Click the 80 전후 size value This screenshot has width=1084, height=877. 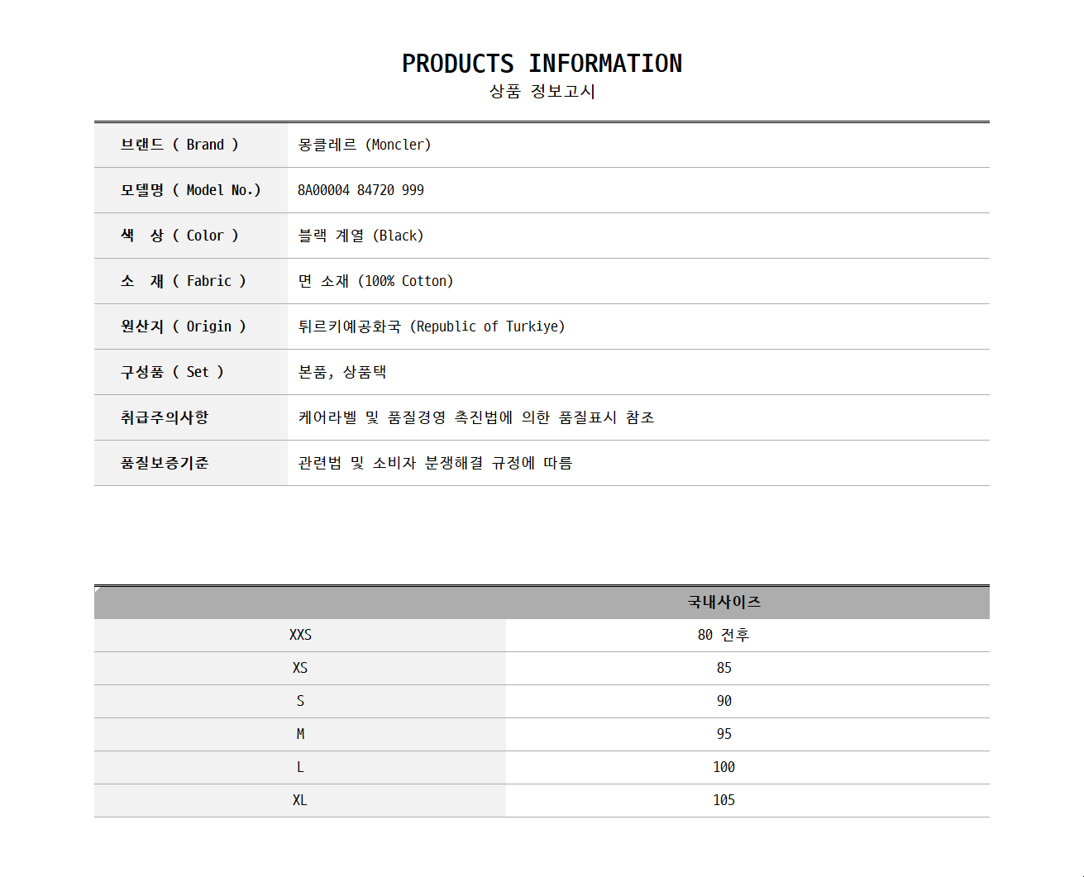point(723,635)
